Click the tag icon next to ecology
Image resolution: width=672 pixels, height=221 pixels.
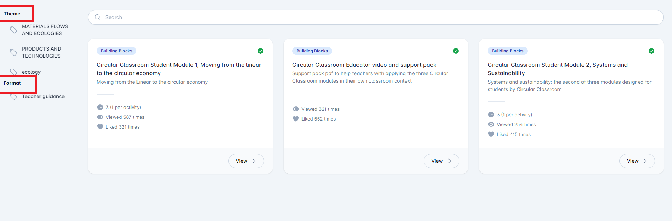pyautogui.click(x=13, y=72)
